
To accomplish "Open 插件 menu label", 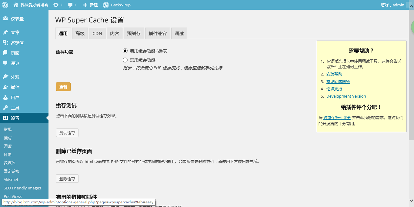I will coord(15,87).
